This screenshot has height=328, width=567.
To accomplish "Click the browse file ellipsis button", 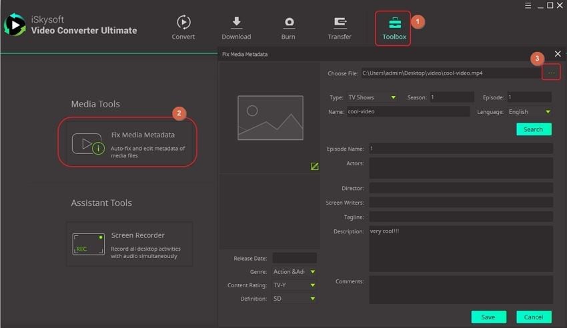I will 551,73.
